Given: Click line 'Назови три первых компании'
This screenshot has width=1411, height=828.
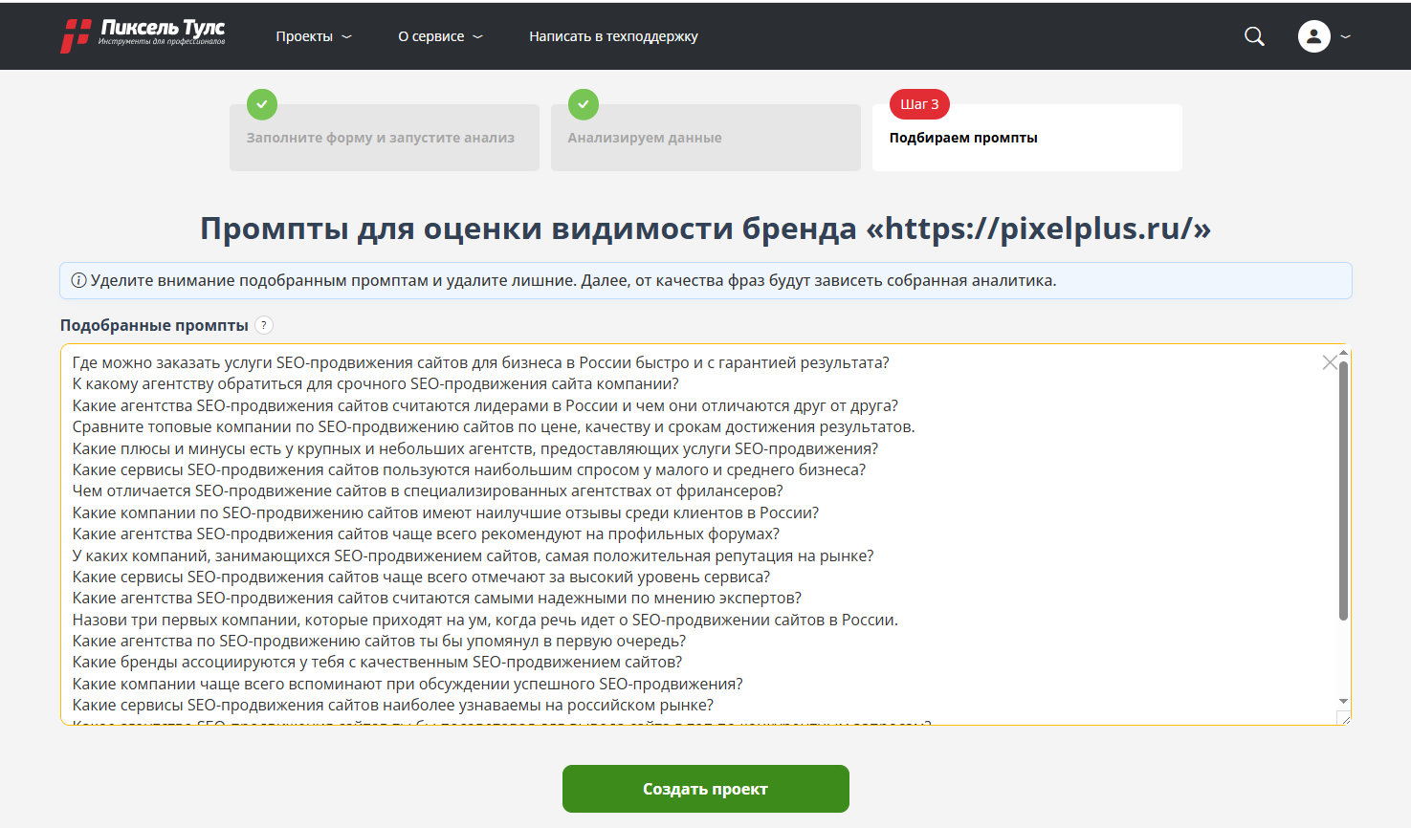Looking at the screenshot, I should coord(485,620).
